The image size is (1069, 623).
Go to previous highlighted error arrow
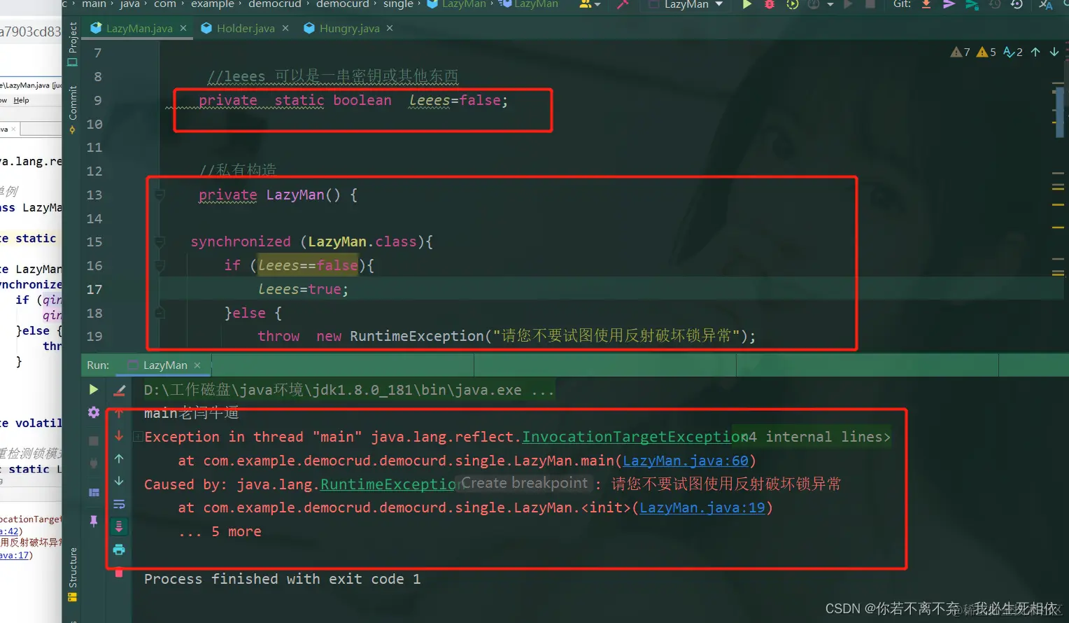1035,52
